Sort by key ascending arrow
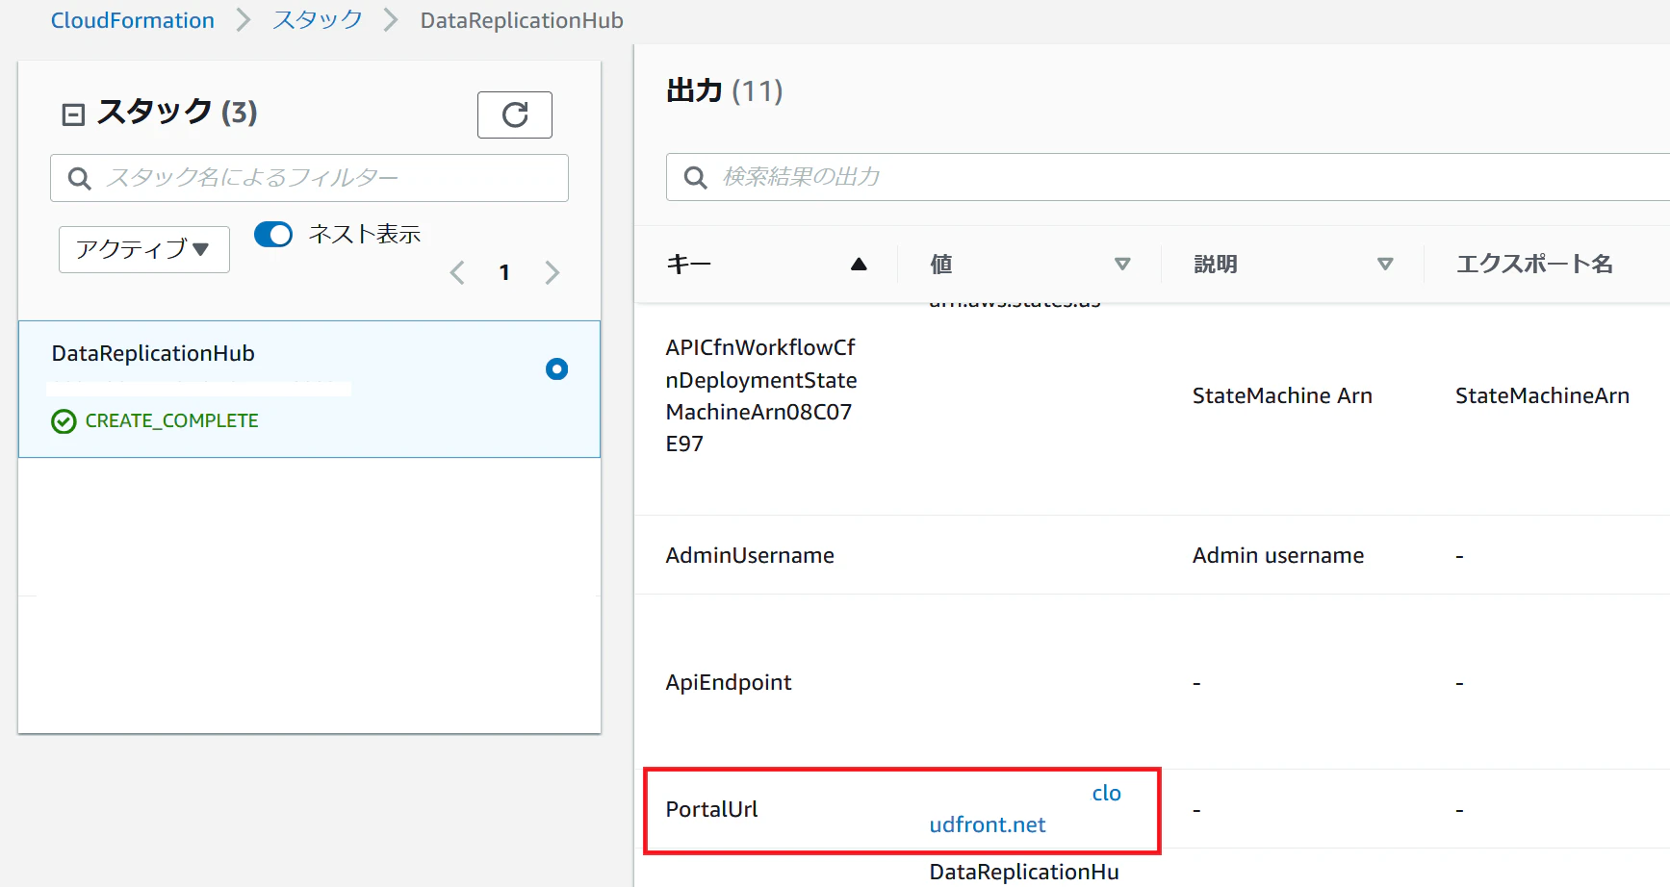 (x=859, y=264)
